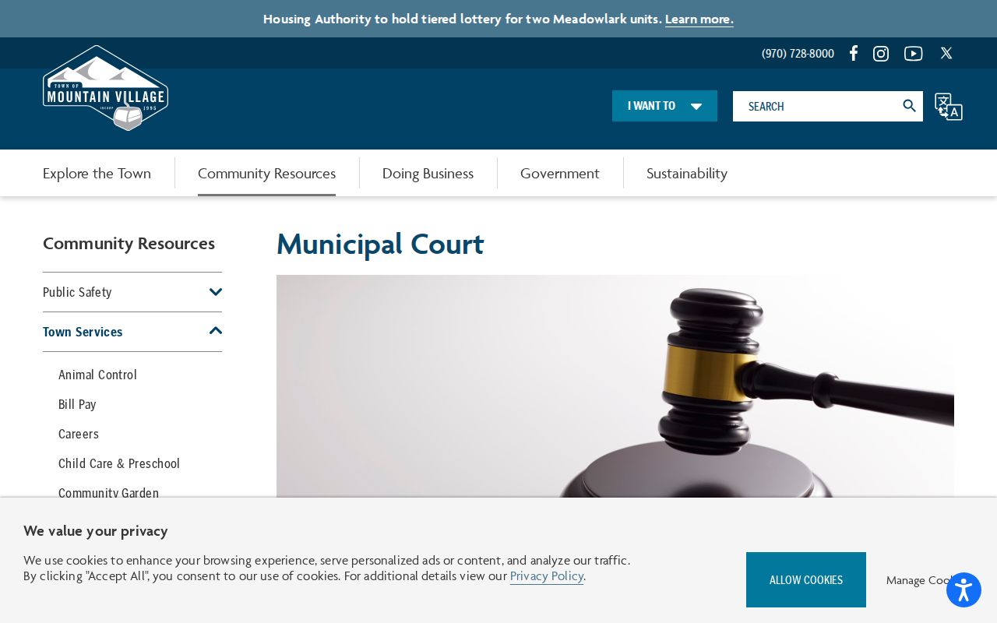The image size is (997, 623).
Task: Expand the Public Safety section chevron
Action: pyautogui.click(x=216, y=292)
